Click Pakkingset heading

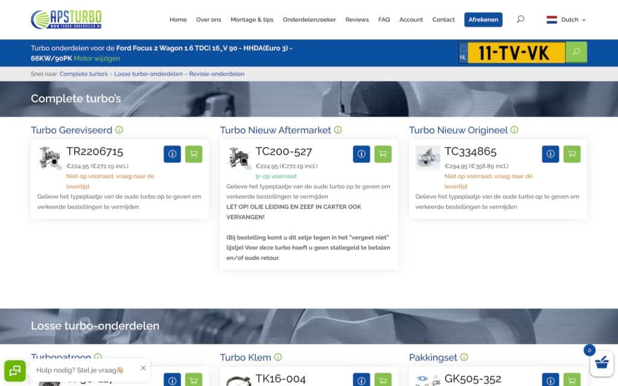tap(433, 357)
